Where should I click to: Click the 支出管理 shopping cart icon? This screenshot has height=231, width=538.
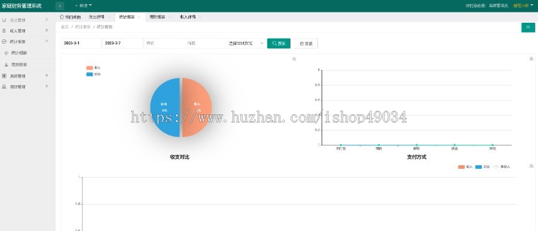pos(4,20)
